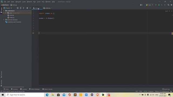The height and width of the screenshot is (97, 173).
Task: Close the snake.py editor tab
Action: pyautogui.click(x=52, y=8)
